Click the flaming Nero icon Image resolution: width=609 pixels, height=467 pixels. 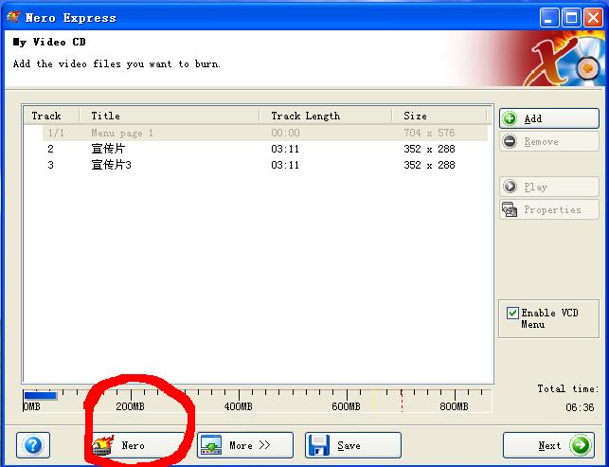tap(103, 445)
